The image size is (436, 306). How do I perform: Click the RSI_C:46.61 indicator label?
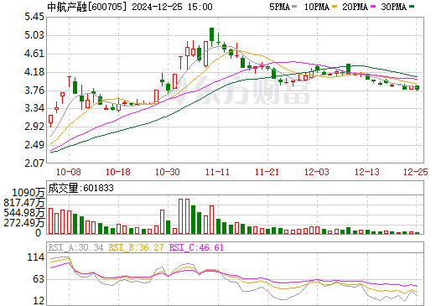(x=196, y=247)
